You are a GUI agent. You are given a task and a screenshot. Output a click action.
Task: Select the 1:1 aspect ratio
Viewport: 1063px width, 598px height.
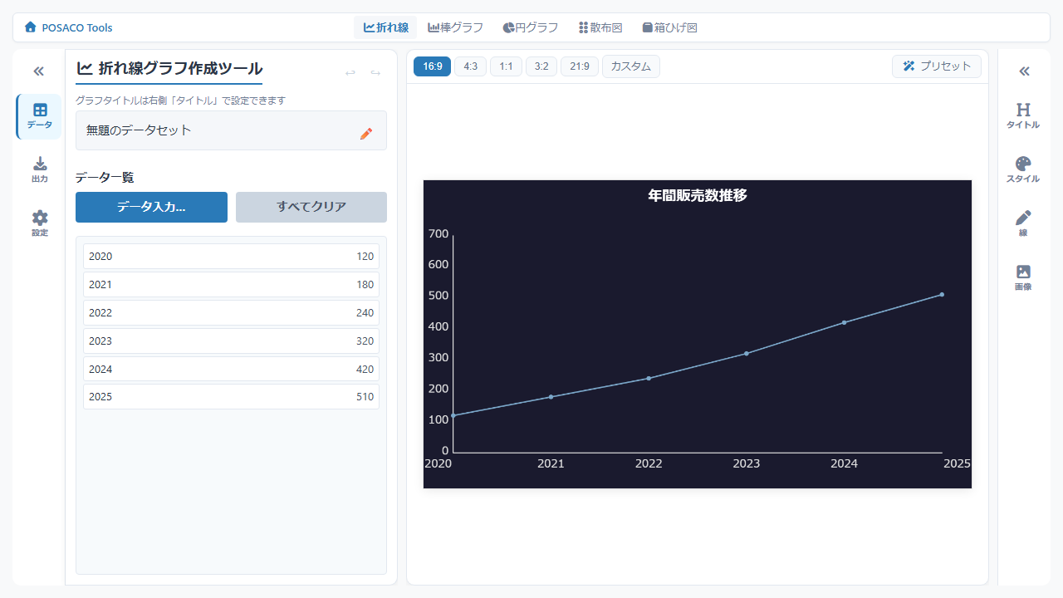click(506, 66)
